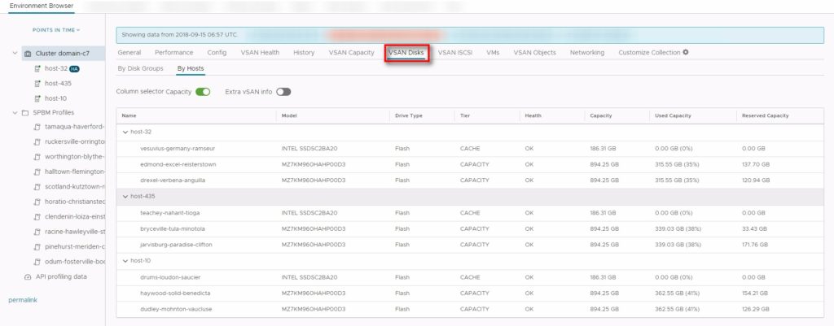Click the host-32 host icon

point(37,68)
